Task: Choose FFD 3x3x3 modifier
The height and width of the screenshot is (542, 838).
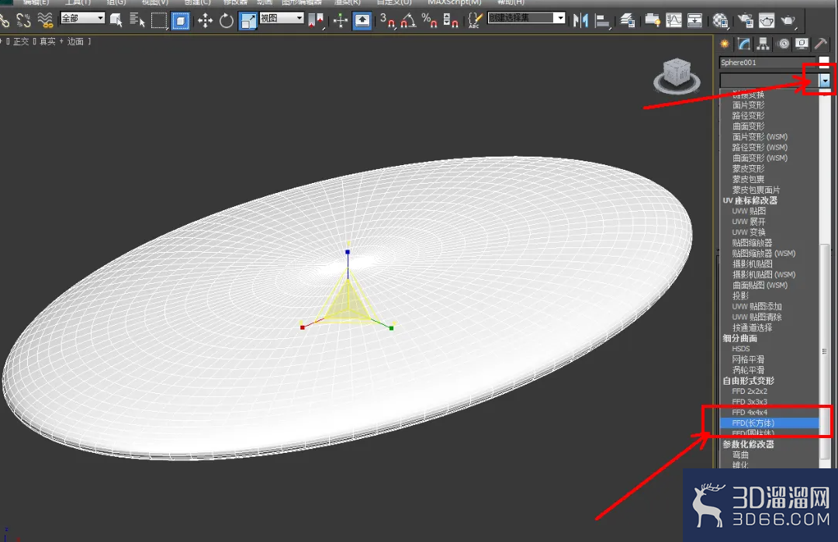Action: coord(769,402)
